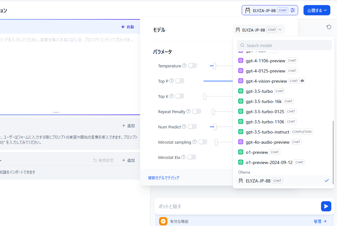Click the model list vertical scrollbar
The image size is (337, 226).
tap(333, 152)
